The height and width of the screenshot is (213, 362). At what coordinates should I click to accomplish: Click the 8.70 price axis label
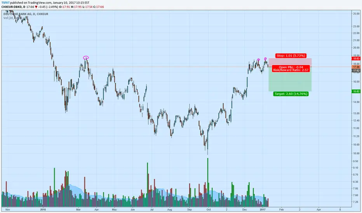coord(356,175)
